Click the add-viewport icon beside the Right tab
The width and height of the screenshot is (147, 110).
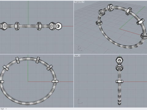(x=6, y=109)
